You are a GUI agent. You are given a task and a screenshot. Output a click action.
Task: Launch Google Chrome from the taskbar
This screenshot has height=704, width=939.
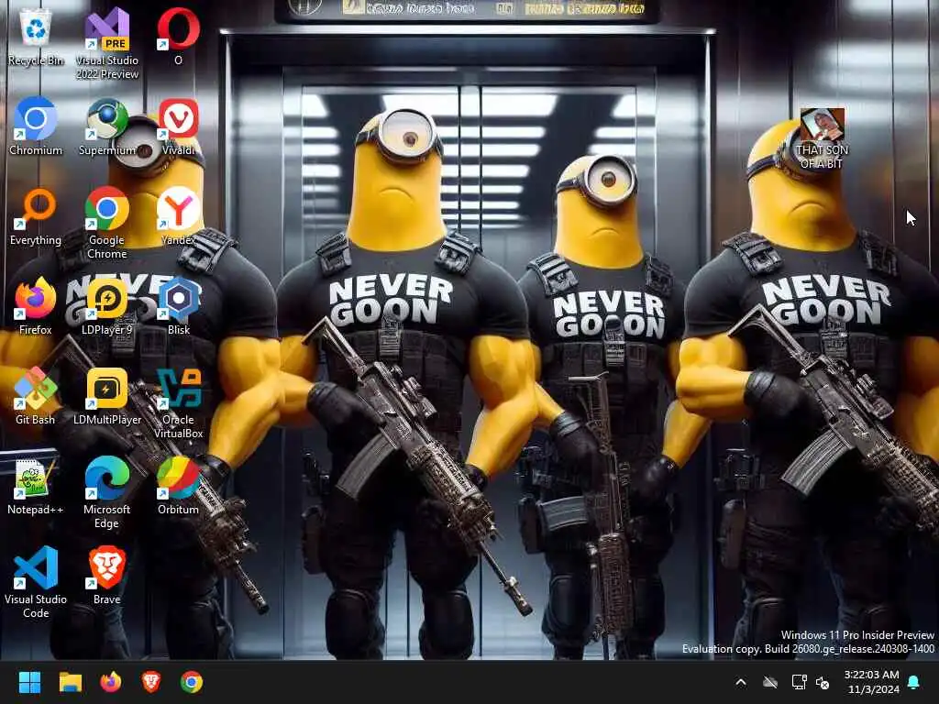coord(192,682)
